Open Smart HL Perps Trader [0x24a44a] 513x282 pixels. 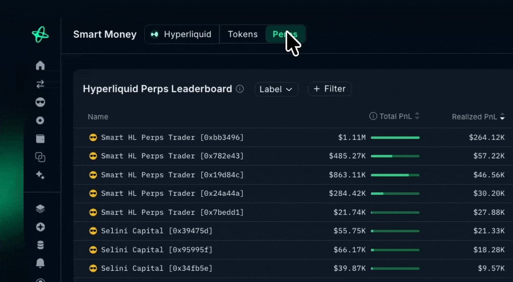point(172,193)
